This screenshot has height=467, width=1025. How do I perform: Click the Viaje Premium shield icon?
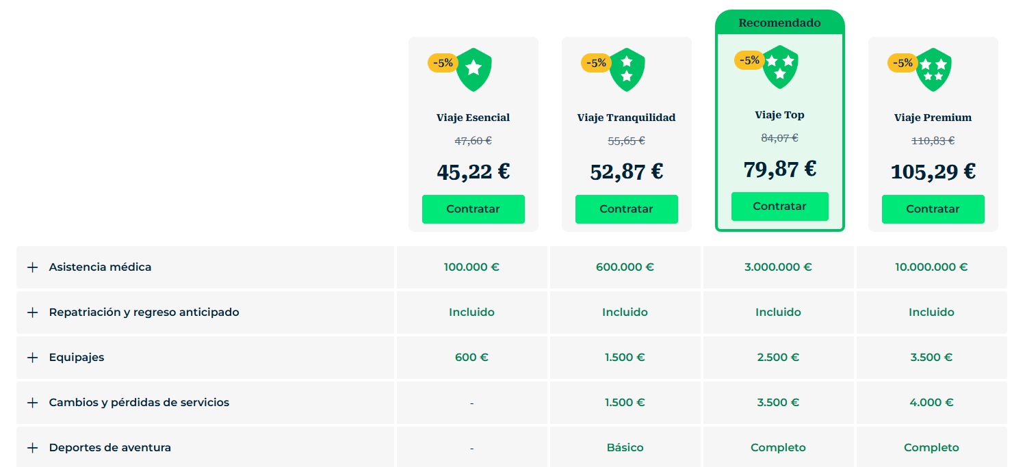point(934,68)
